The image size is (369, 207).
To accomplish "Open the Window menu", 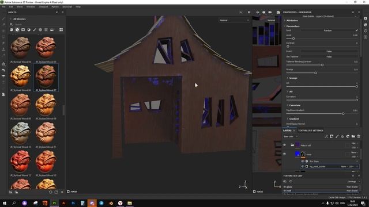I will [x=31, y=7].
